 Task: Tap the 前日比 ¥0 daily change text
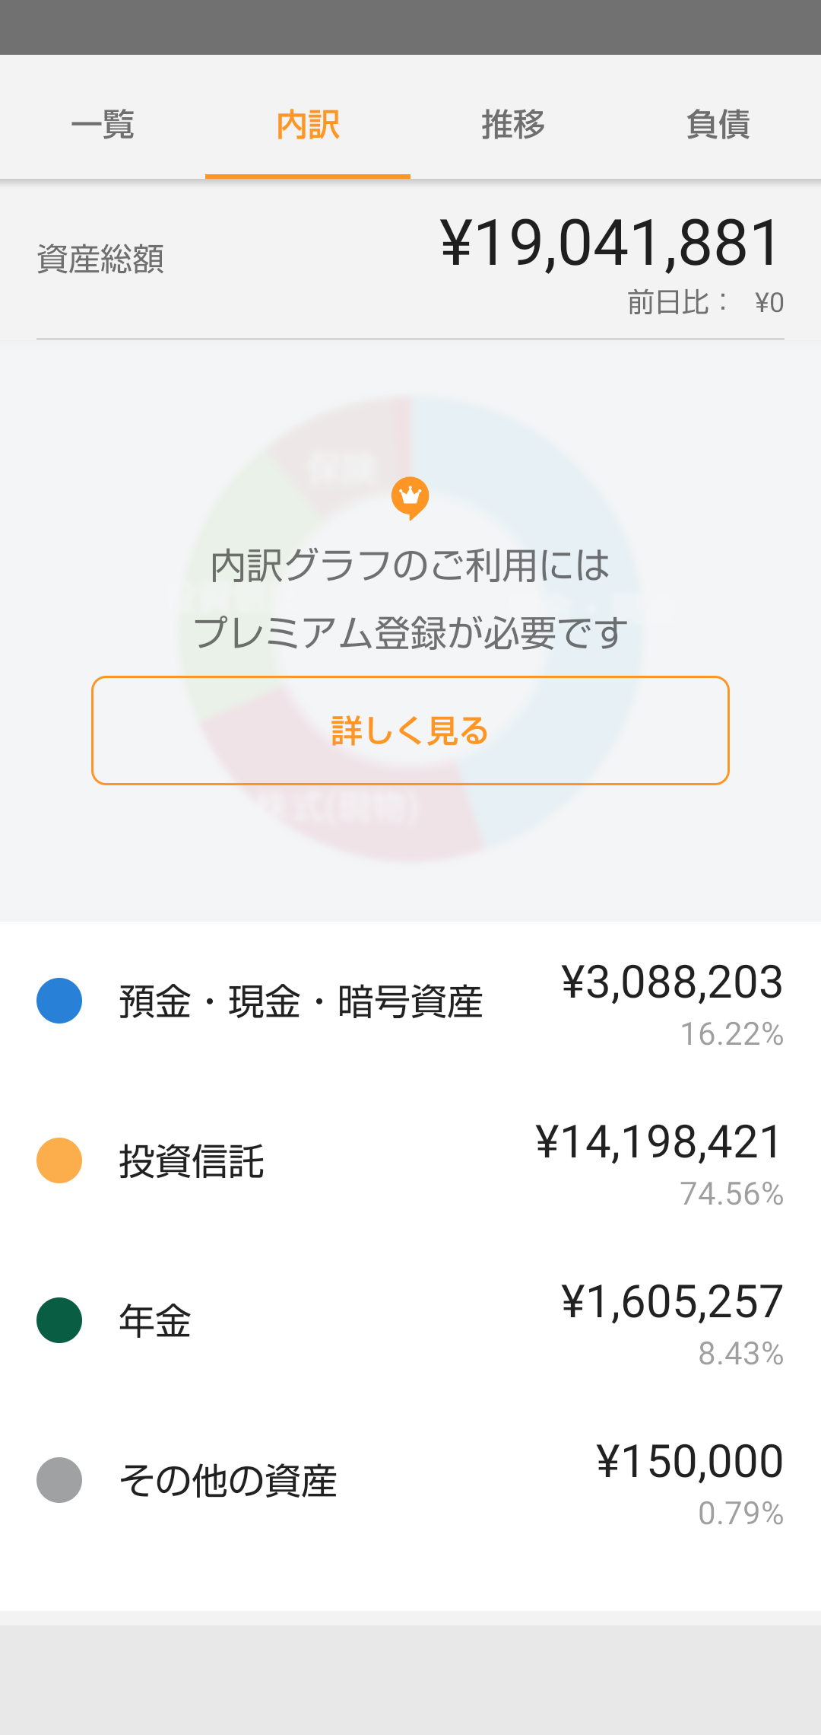(x=705, y=303)
